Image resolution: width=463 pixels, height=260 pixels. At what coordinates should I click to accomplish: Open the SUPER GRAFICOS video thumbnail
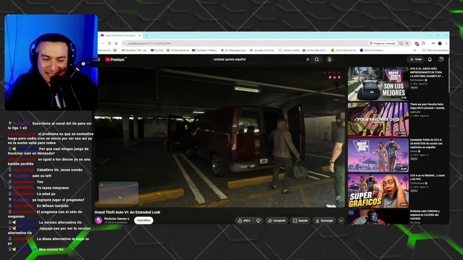pos(378,191)
